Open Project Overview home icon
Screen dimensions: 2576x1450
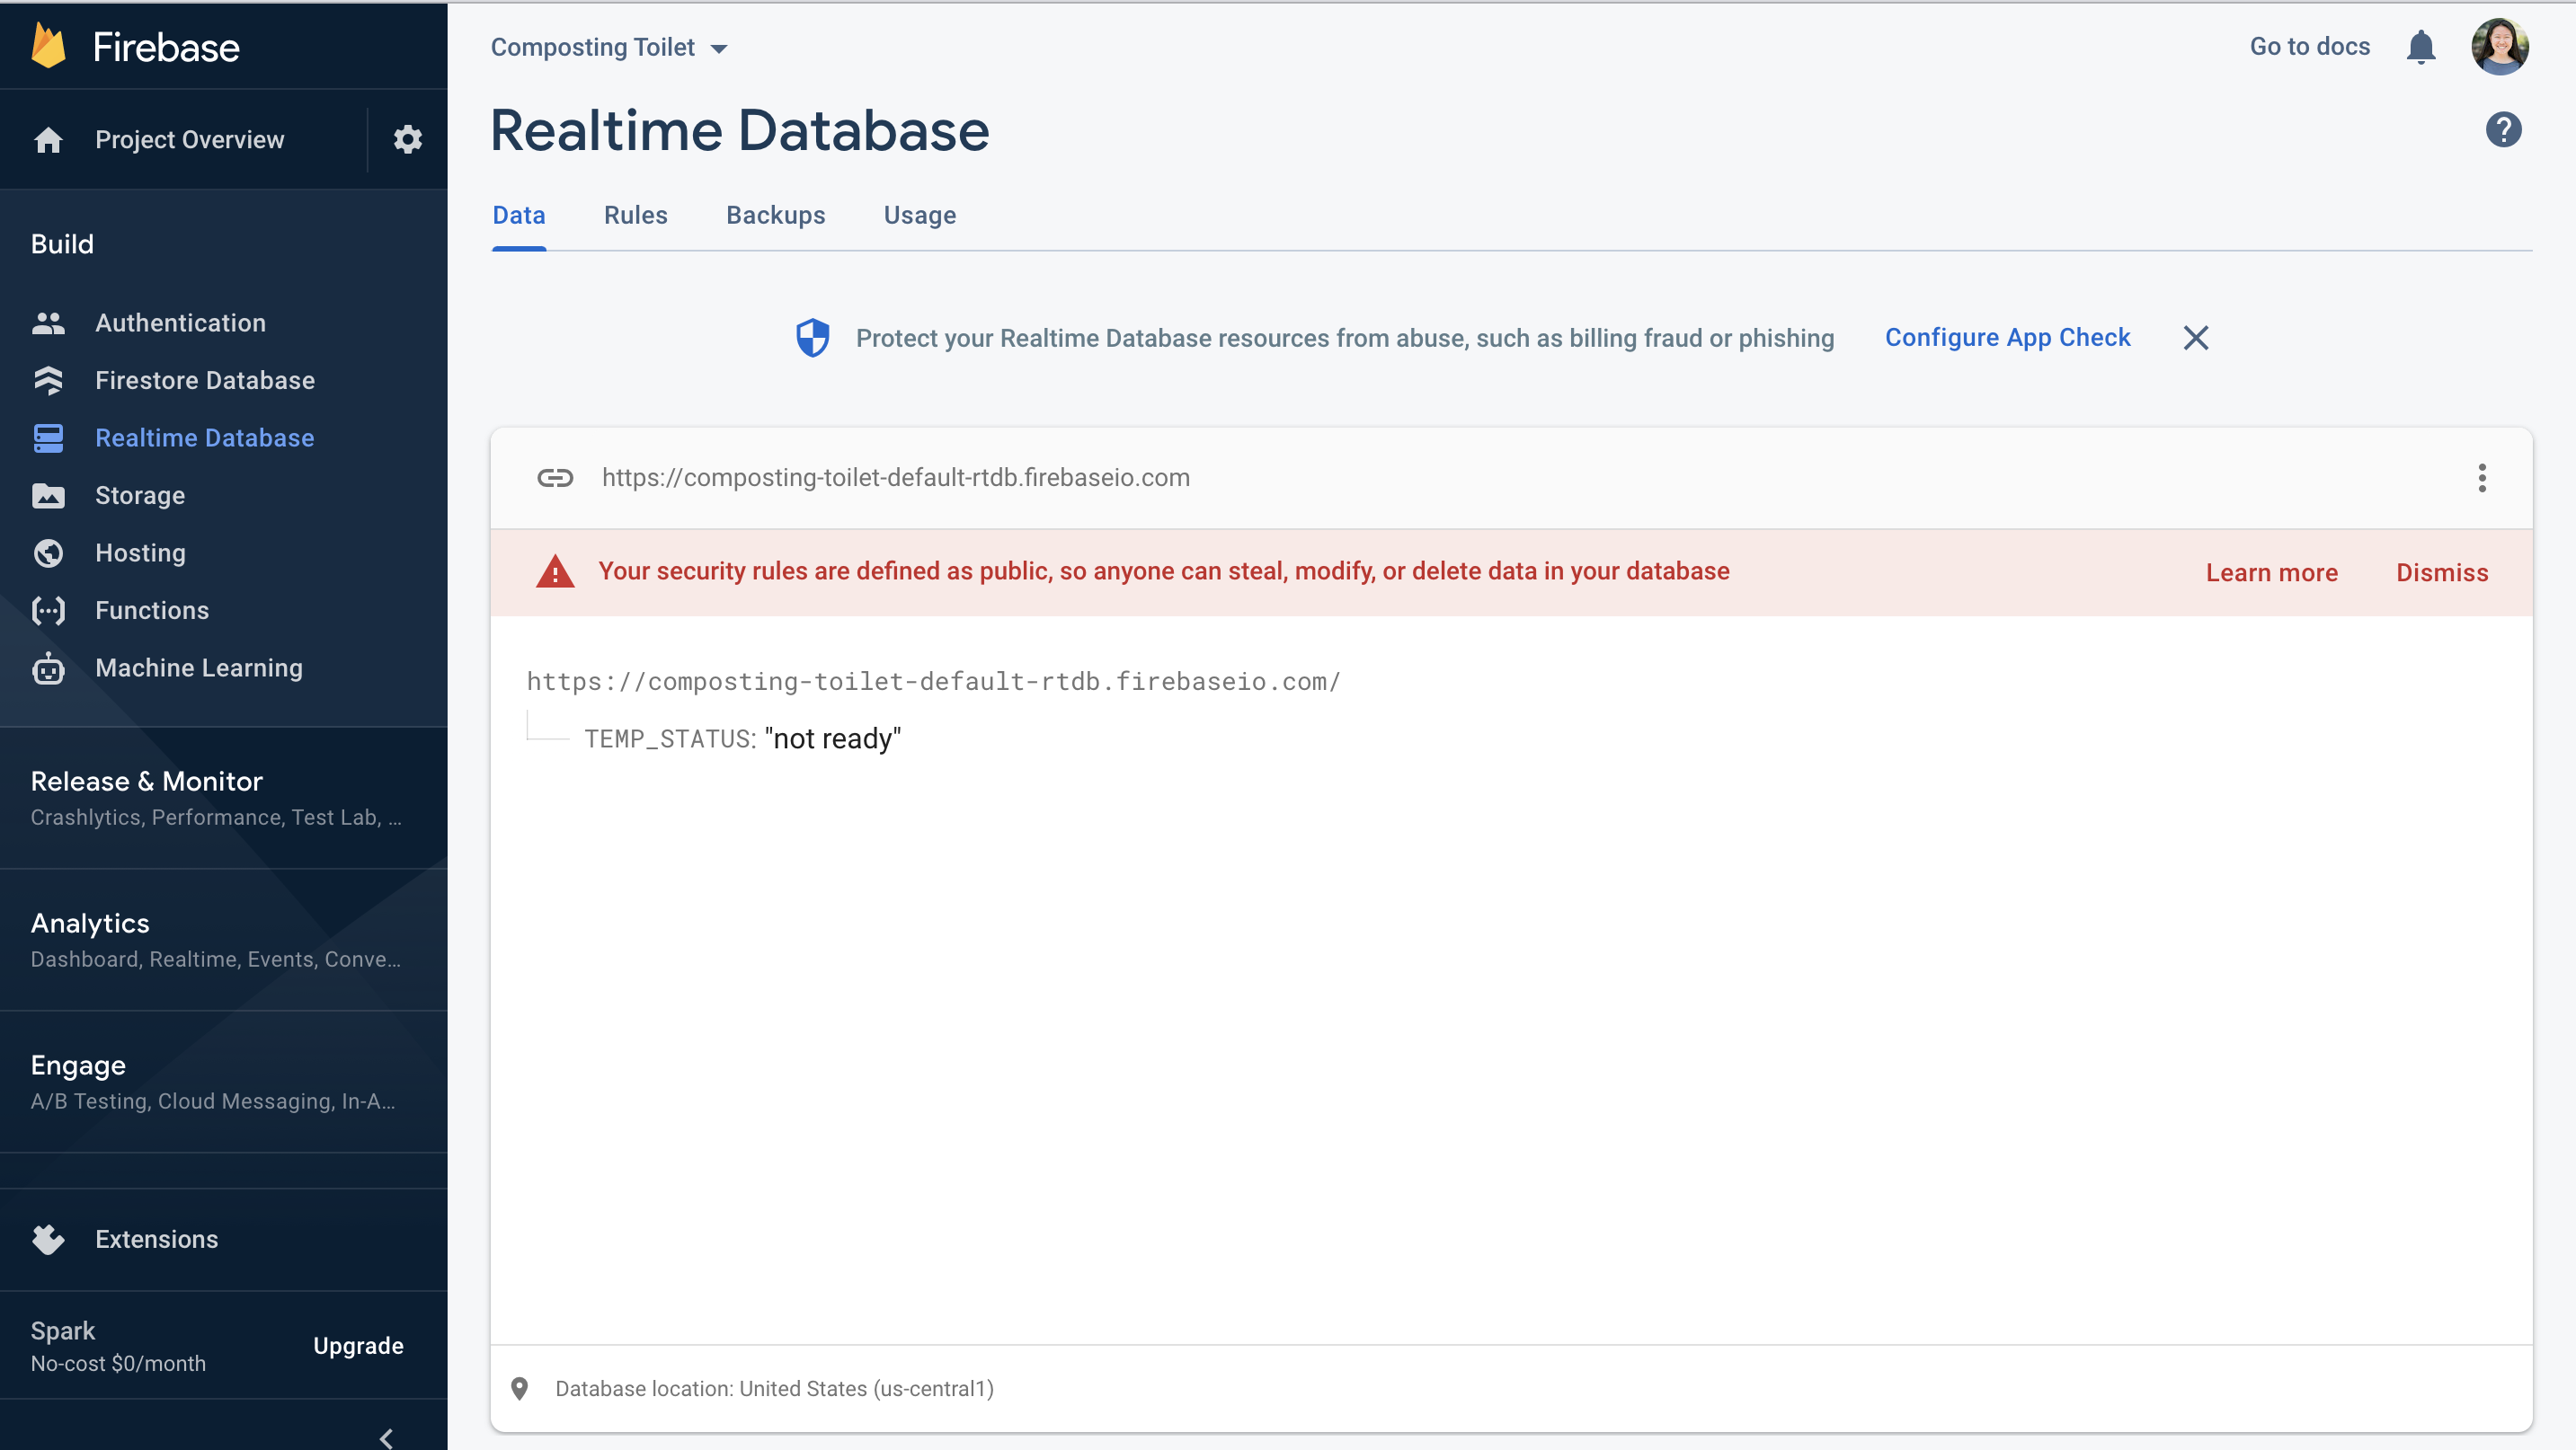[48, 140]
